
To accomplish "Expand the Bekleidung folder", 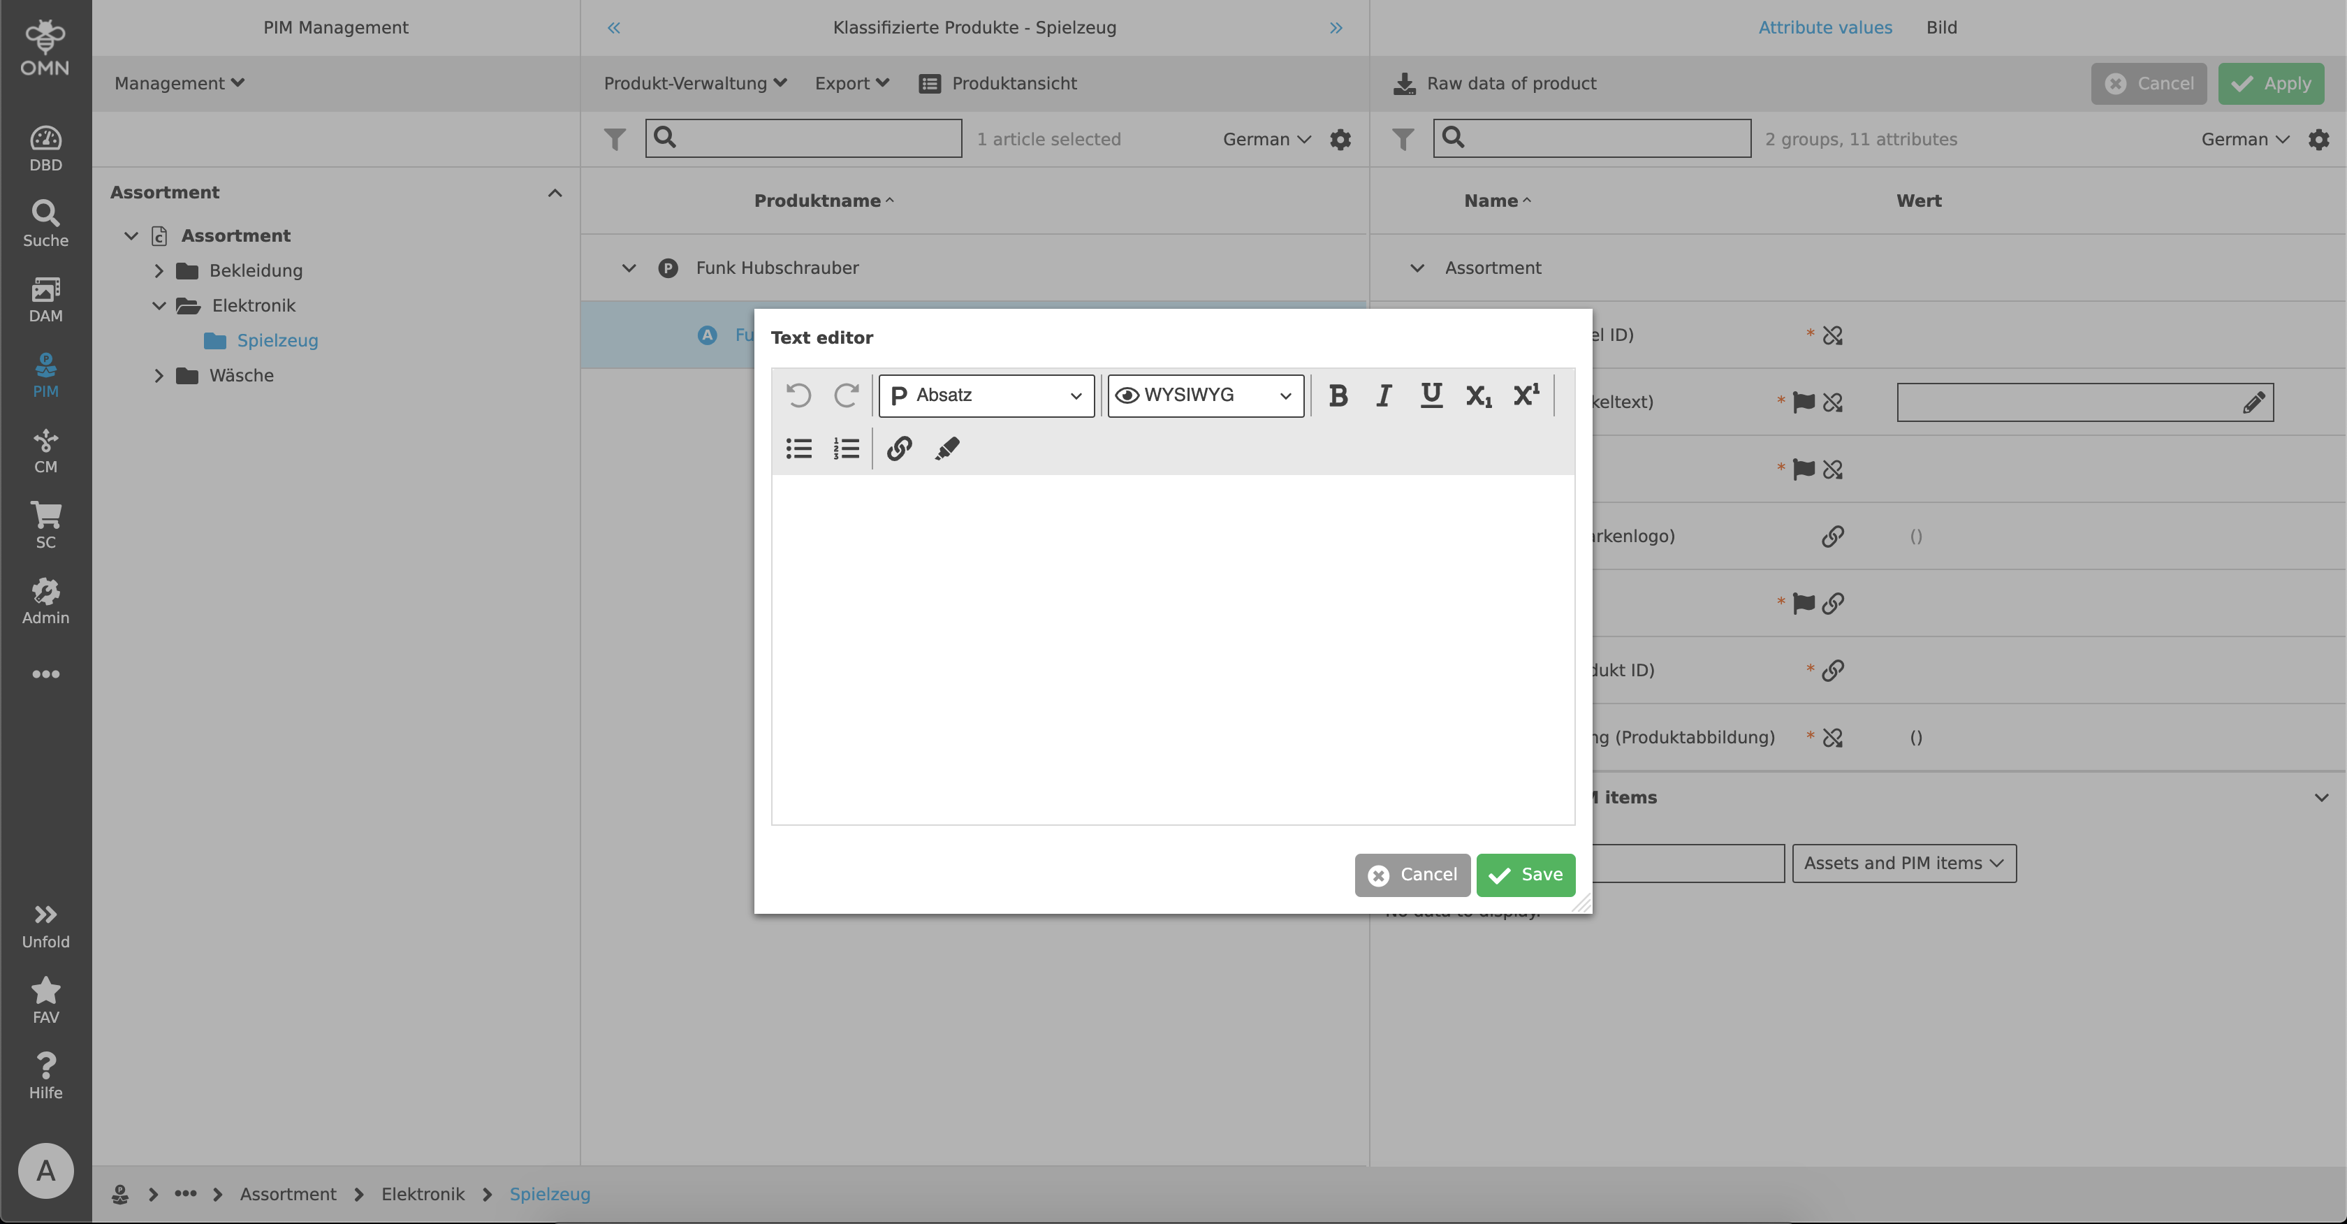I will click(x=159, y=270).
